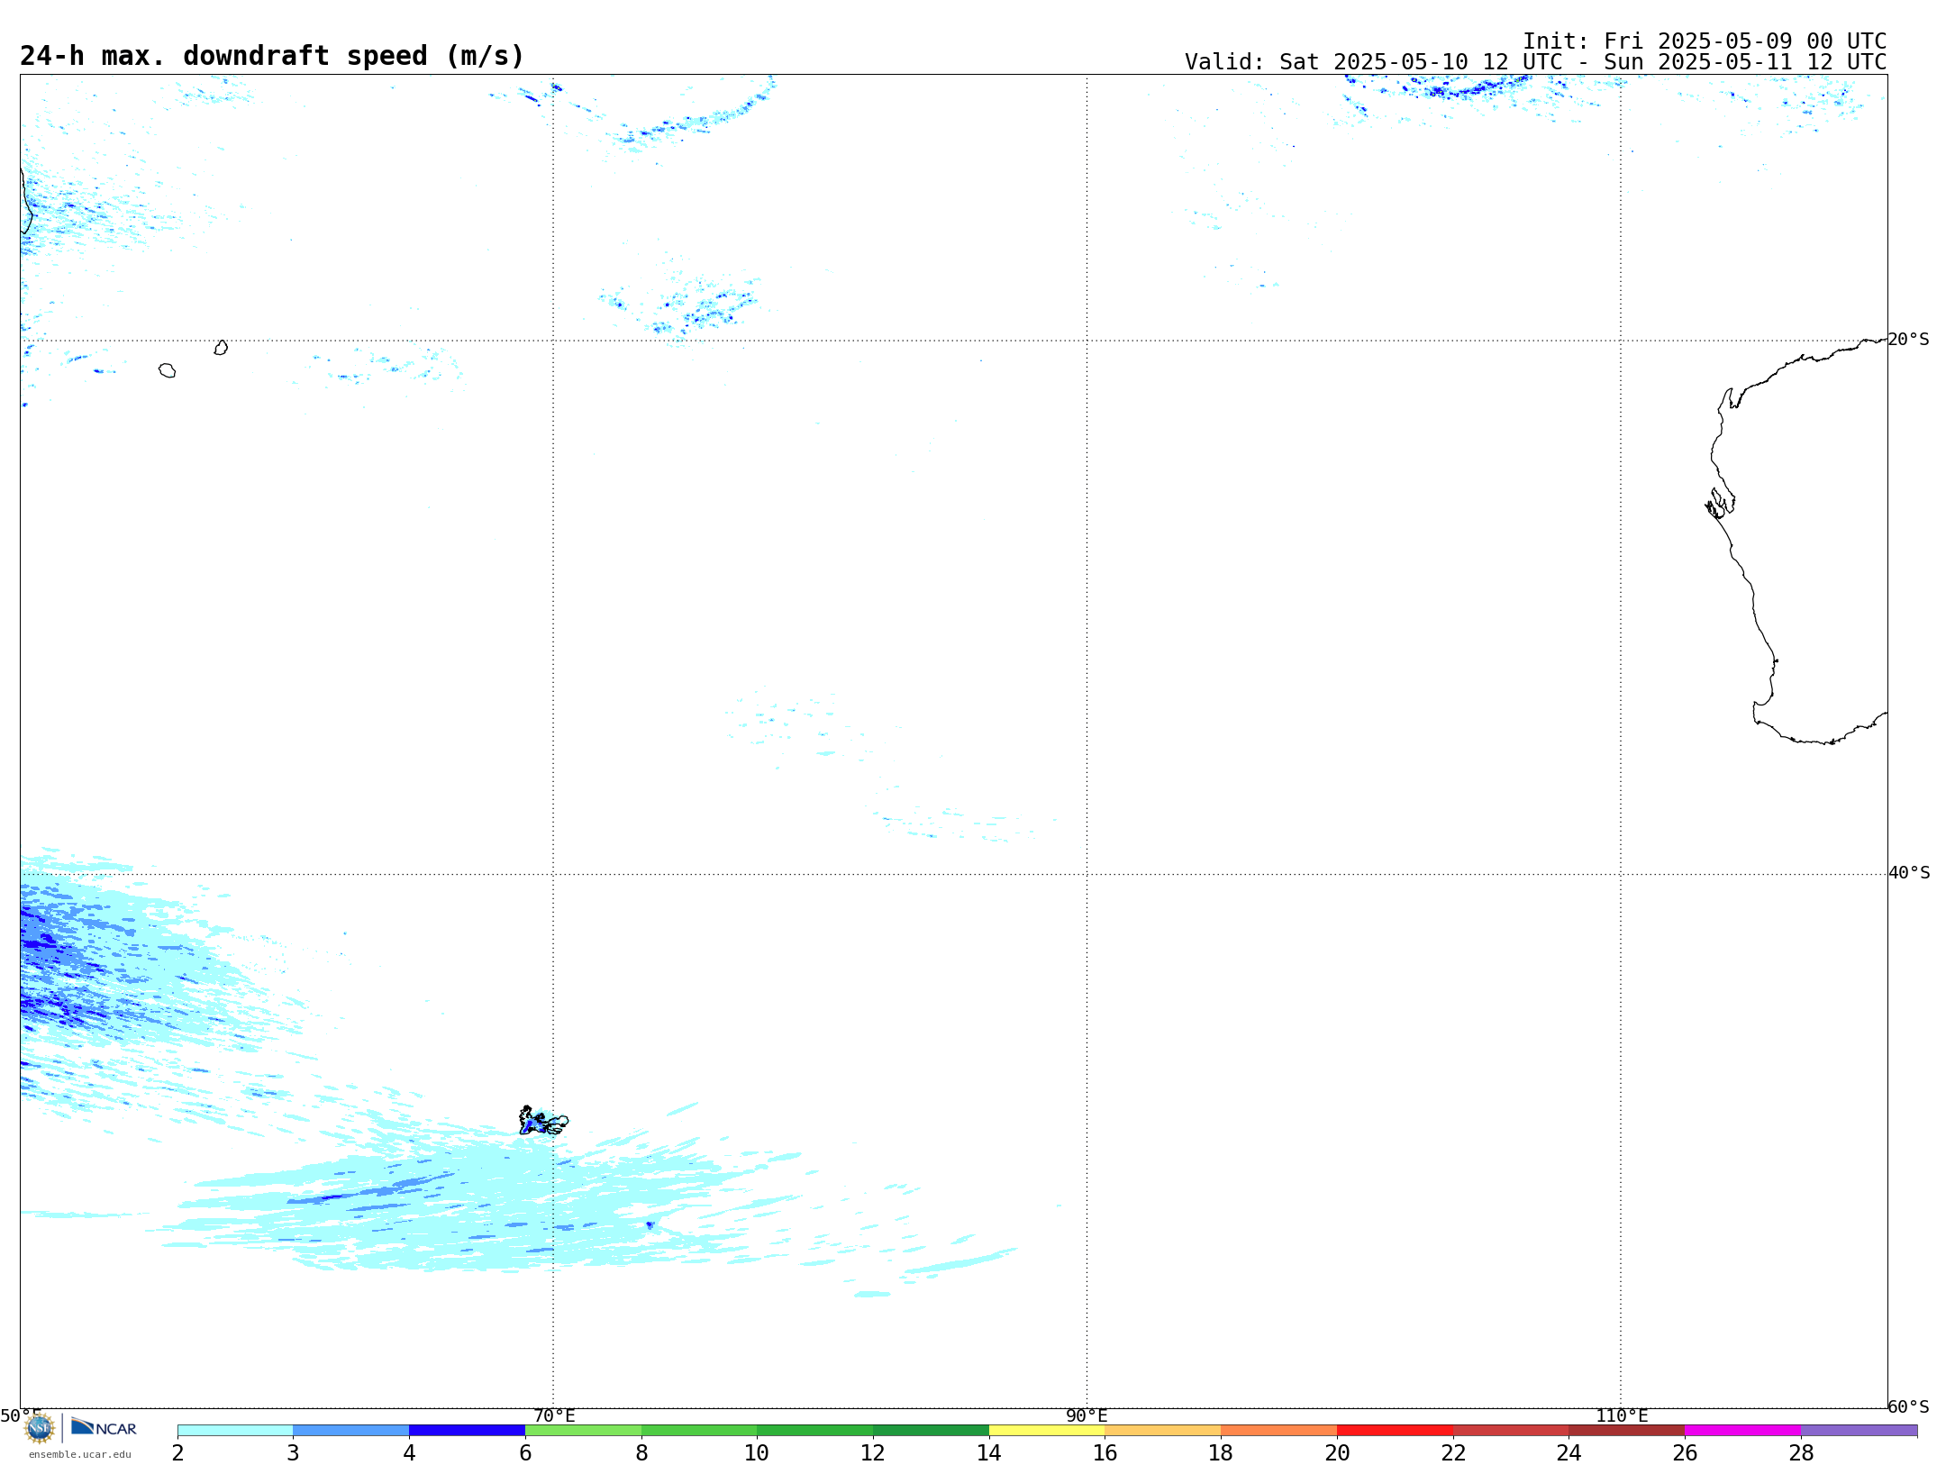Click the colorbar tick label '26'
This screenshot has width=1946, height=1465.
1685,1452
